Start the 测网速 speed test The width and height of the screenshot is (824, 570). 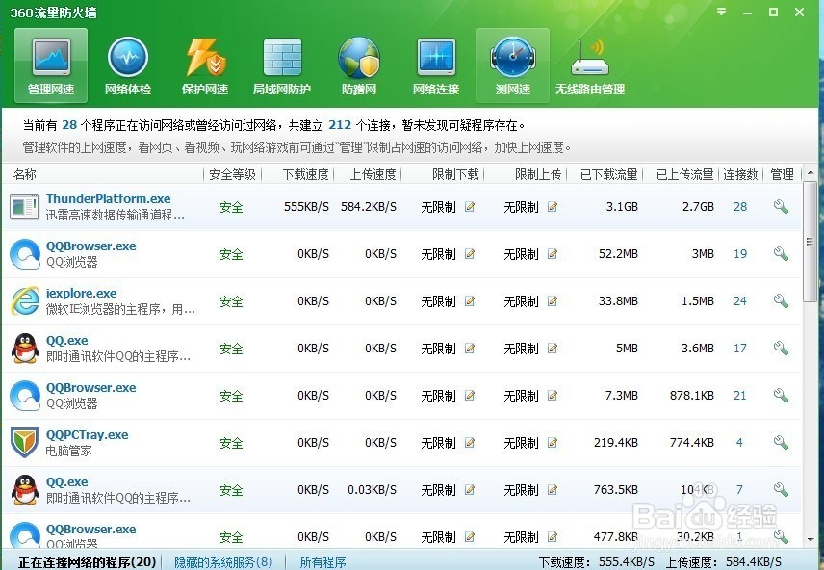click(x=512, y=63)
